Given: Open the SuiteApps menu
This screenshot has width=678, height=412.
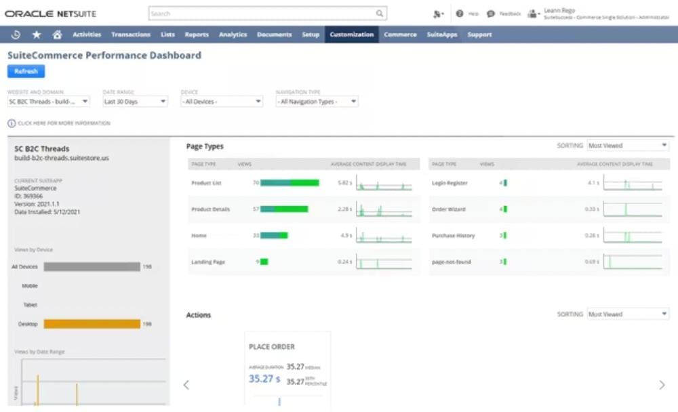Looking at the screenshot, I should 442,35.
